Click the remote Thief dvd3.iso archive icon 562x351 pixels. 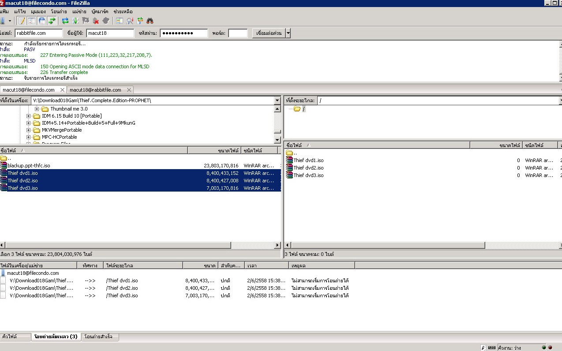point(289,175)
